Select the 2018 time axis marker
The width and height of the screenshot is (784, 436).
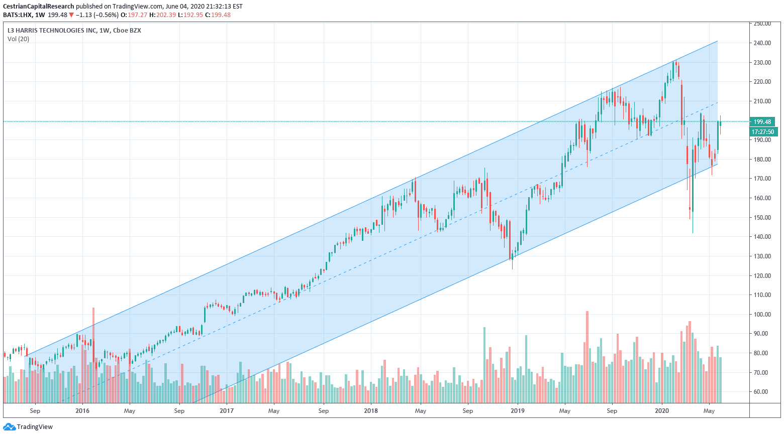tap(371, 411)
